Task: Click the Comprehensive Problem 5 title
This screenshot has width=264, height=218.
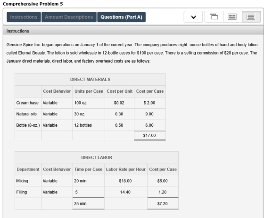Action: point(33,4)
